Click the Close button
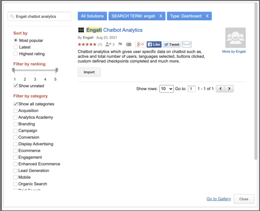260x211 pixels. pos(244,199)
